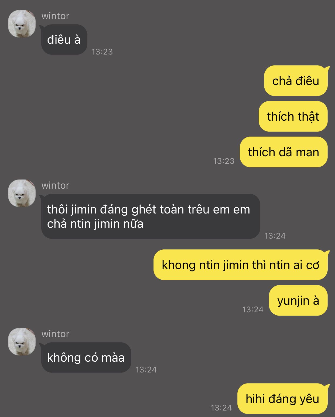
Task: Click the 13:24 timestamp beside 'yunjin à'
Action: pyautogui.click(x=253, y=309)
